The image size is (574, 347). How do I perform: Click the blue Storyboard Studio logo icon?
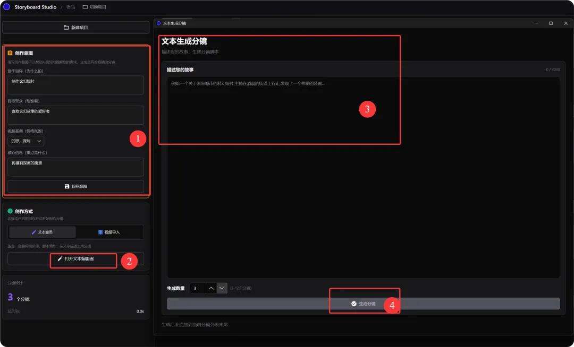click(6, 7)
